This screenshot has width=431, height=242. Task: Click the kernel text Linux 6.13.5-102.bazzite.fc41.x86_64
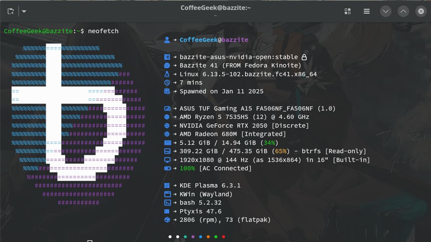[x=248, y=74]
